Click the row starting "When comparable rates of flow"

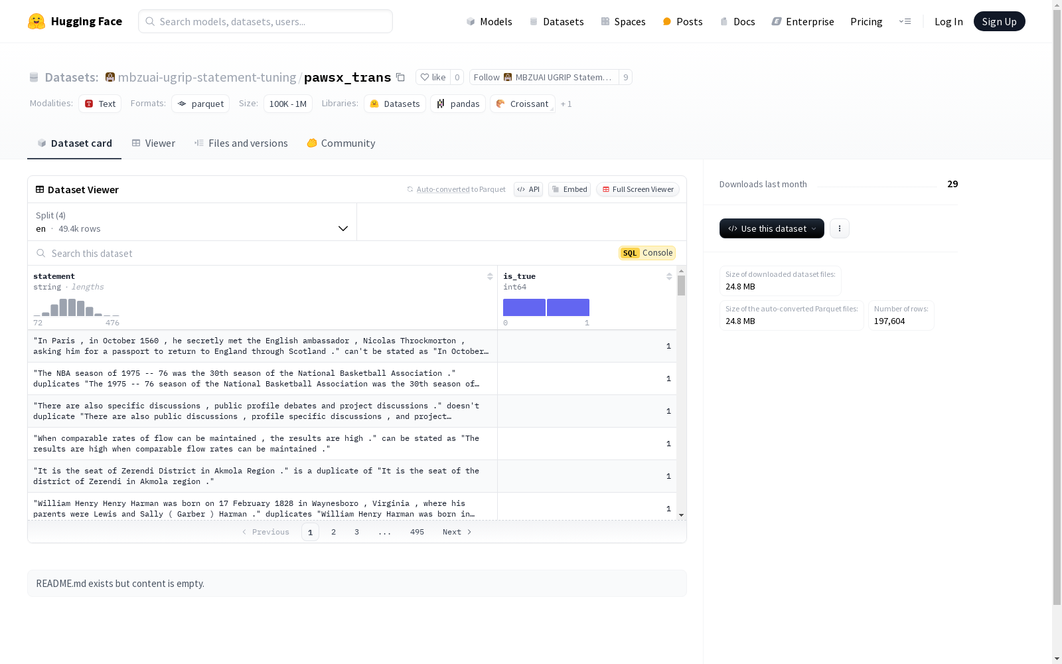pos(352,444)
